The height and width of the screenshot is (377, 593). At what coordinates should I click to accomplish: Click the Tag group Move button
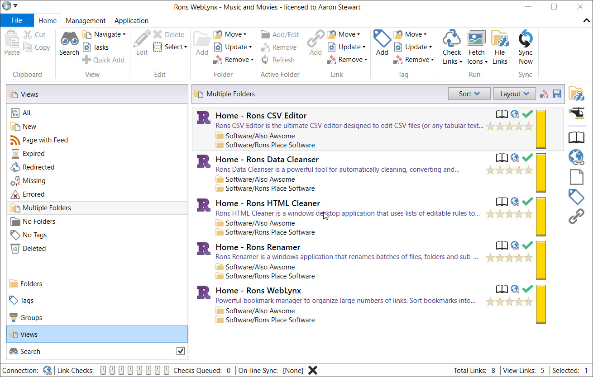click(410, 34)
